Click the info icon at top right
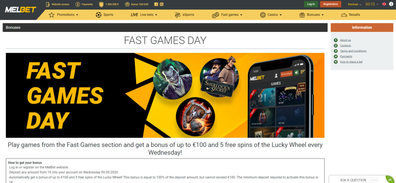Screen dimensions: 396x183 [x=391, y=4]
